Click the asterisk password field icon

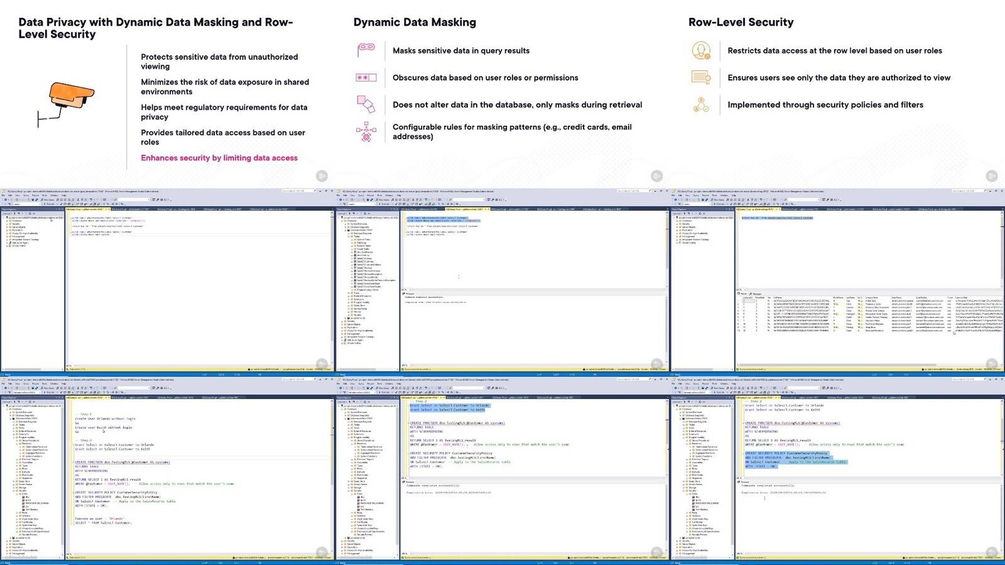tap(366, 77)
